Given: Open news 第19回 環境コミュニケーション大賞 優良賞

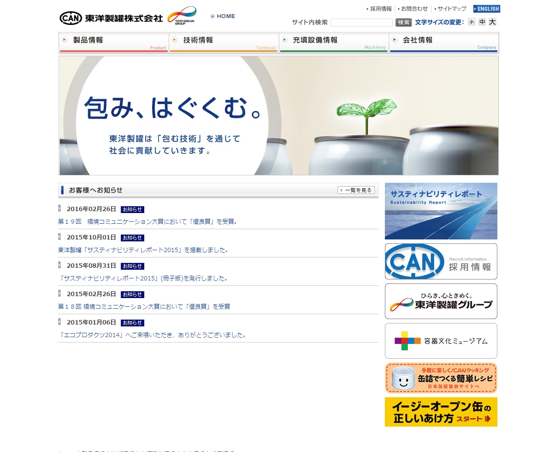Looking at the screenshot, I should [x=148, y=221].
